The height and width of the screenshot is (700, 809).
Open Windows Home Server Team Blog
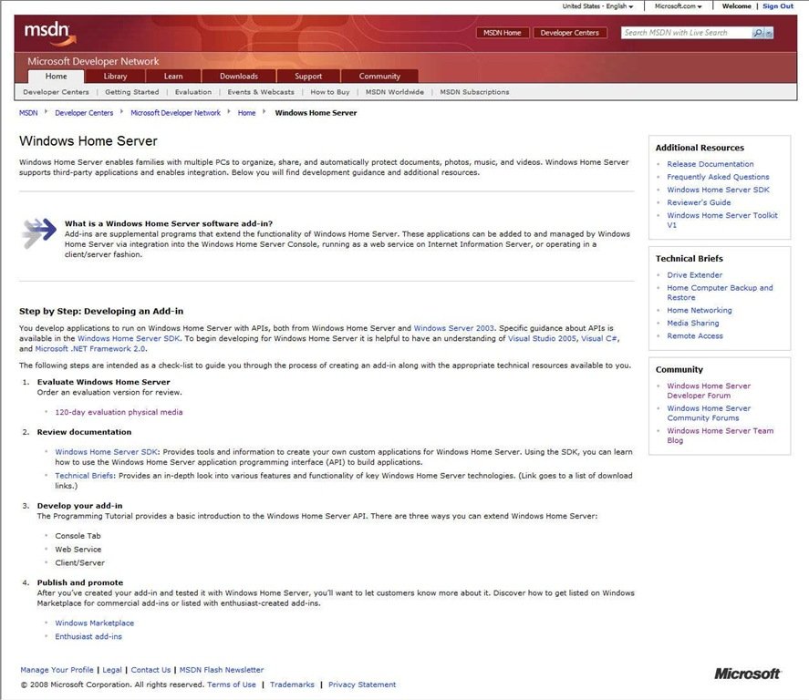point(720,436)
